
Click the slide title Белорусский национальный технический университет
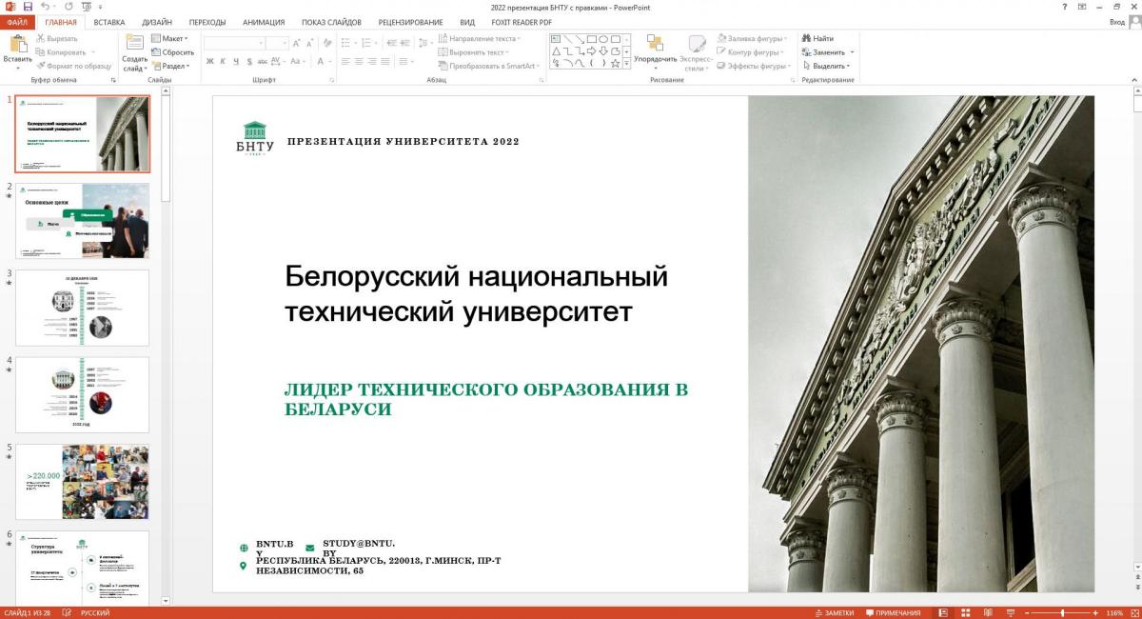(476, 293)
